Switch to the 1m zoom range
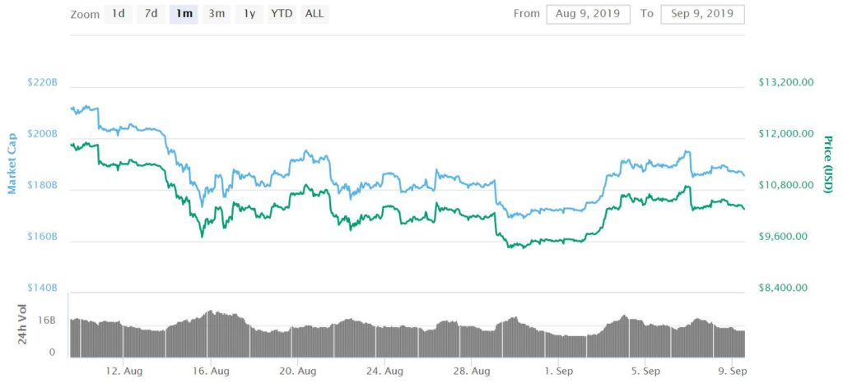 (x=184, y=14)
